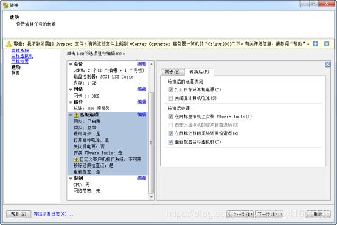Select the 高级选项 section heading

[89, 115]
